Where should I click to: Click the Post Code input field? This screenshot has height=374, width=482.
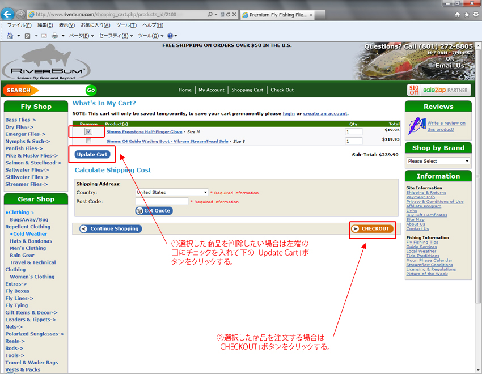[x=162, y=201]
